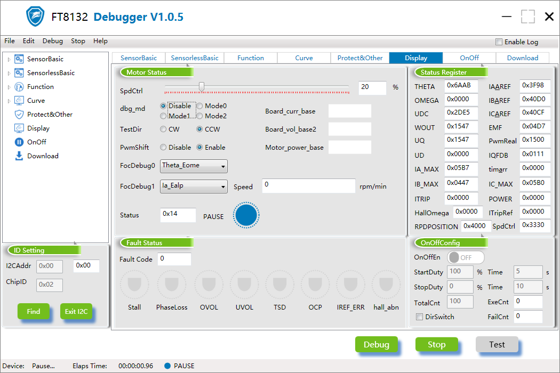This screenshot has height=373, width=560.
Task: Click the hall_abn fault indicator icon
Action: (386, 285)
